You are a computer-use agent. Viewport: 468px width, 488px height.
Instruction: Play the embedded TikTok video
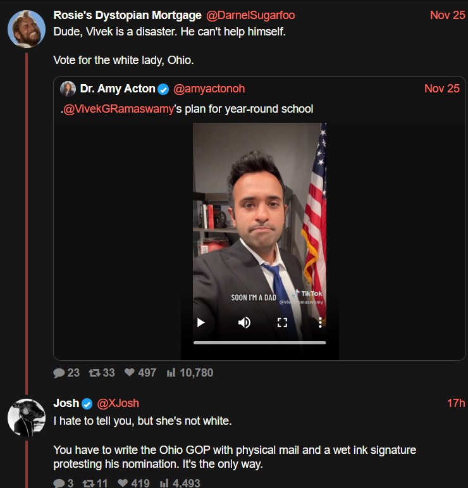(x=201, y=323)
